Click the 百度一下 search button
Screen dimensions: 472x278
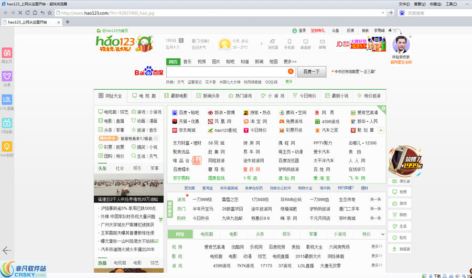tap(311, 72)
